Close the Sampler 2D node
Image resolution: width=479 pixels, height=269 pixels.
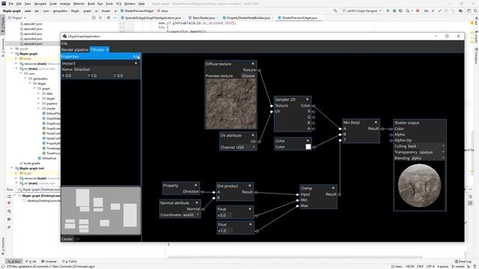pyautogui.click(x=307, y=99)
